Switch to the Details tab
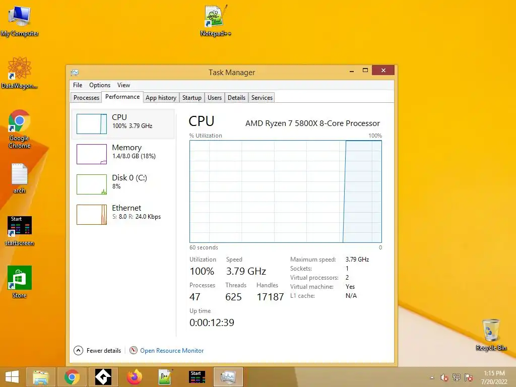The width and height of the screenshot is (516, 387). (237, 98)
